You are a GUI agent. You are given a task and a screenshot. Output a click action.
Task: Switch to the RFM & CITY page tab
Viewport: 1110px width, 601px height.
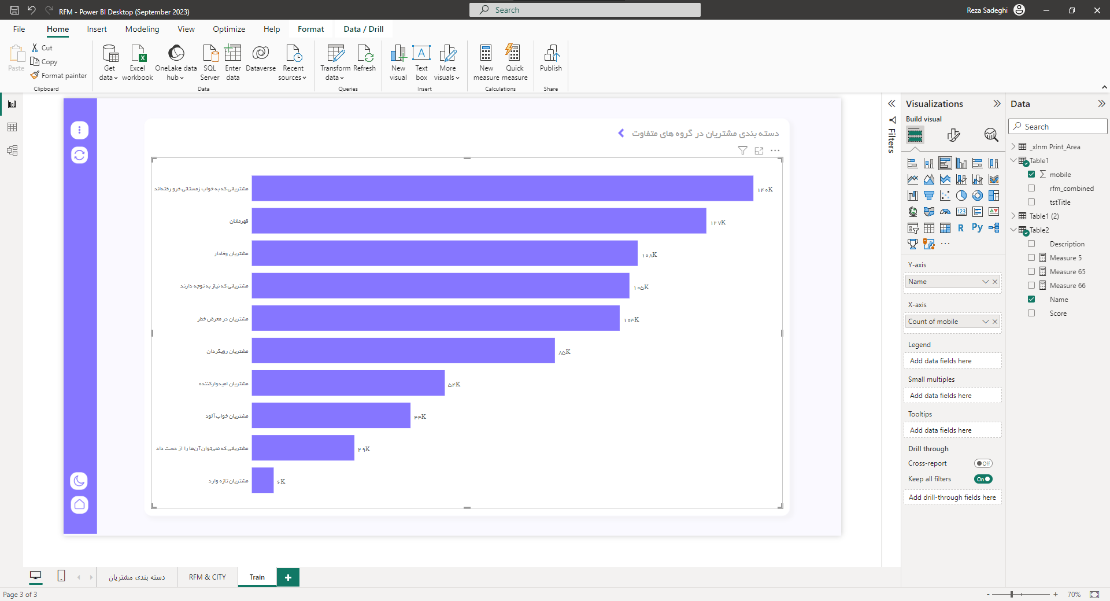[208, 577]
